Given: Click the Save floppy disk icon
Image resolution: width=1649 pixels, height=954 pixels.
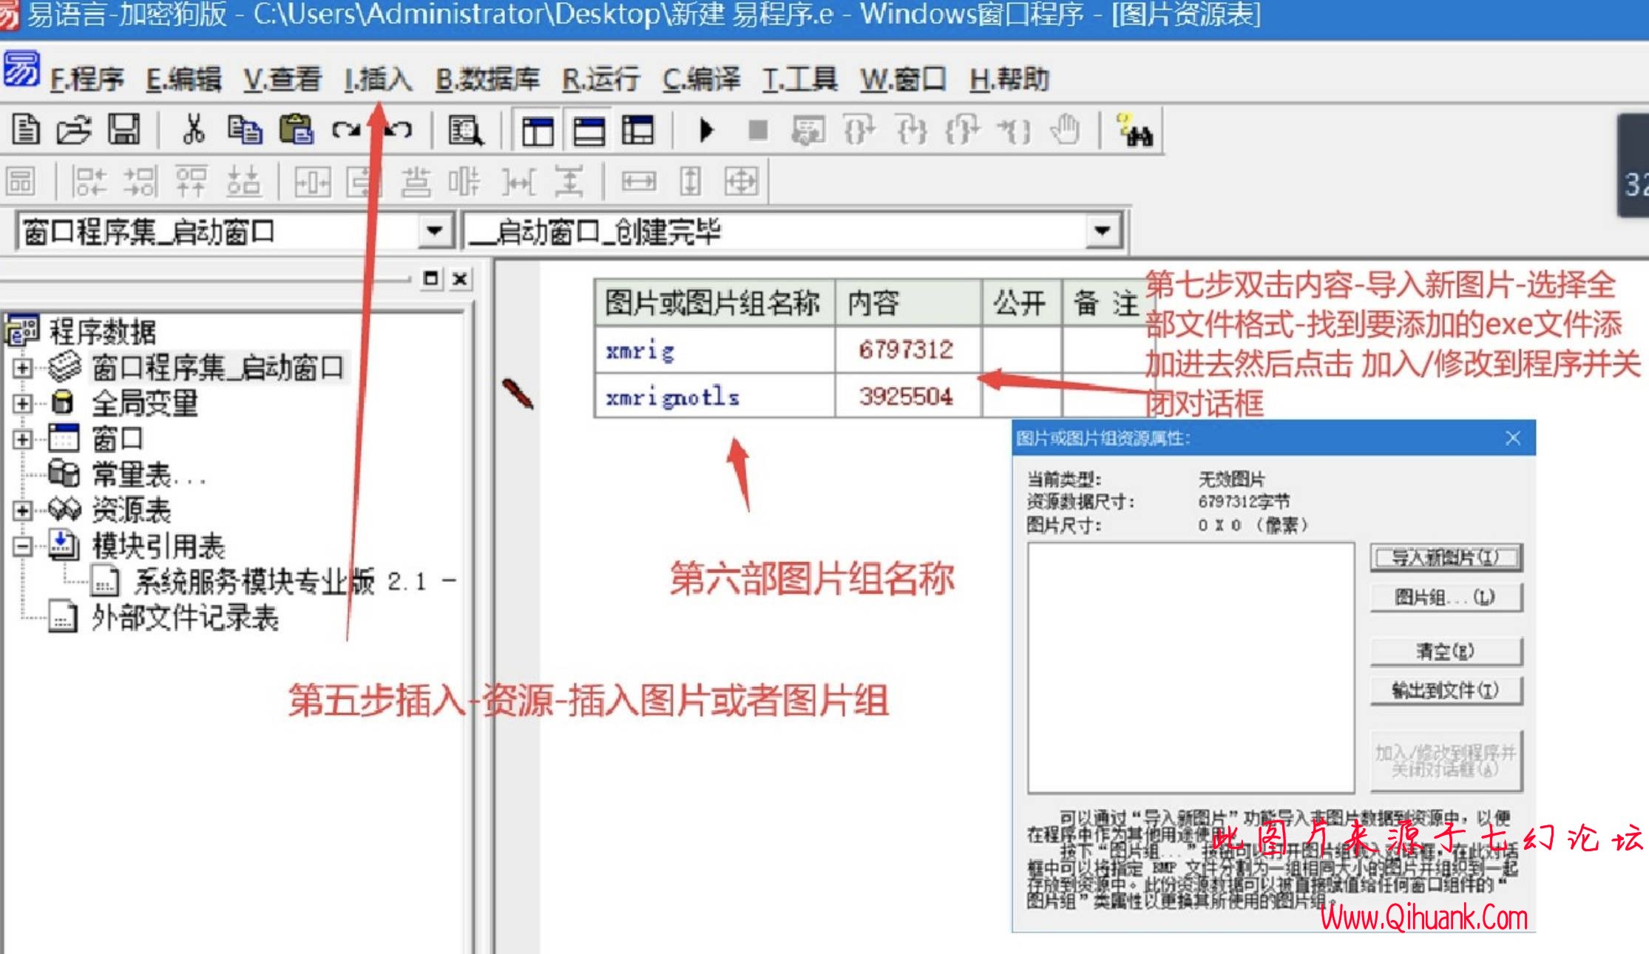Looking at the screenshot, I should [x=124, y=130].
